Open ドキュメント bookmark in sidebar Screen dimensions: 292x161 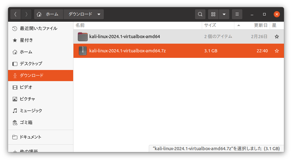coord(41,137)
